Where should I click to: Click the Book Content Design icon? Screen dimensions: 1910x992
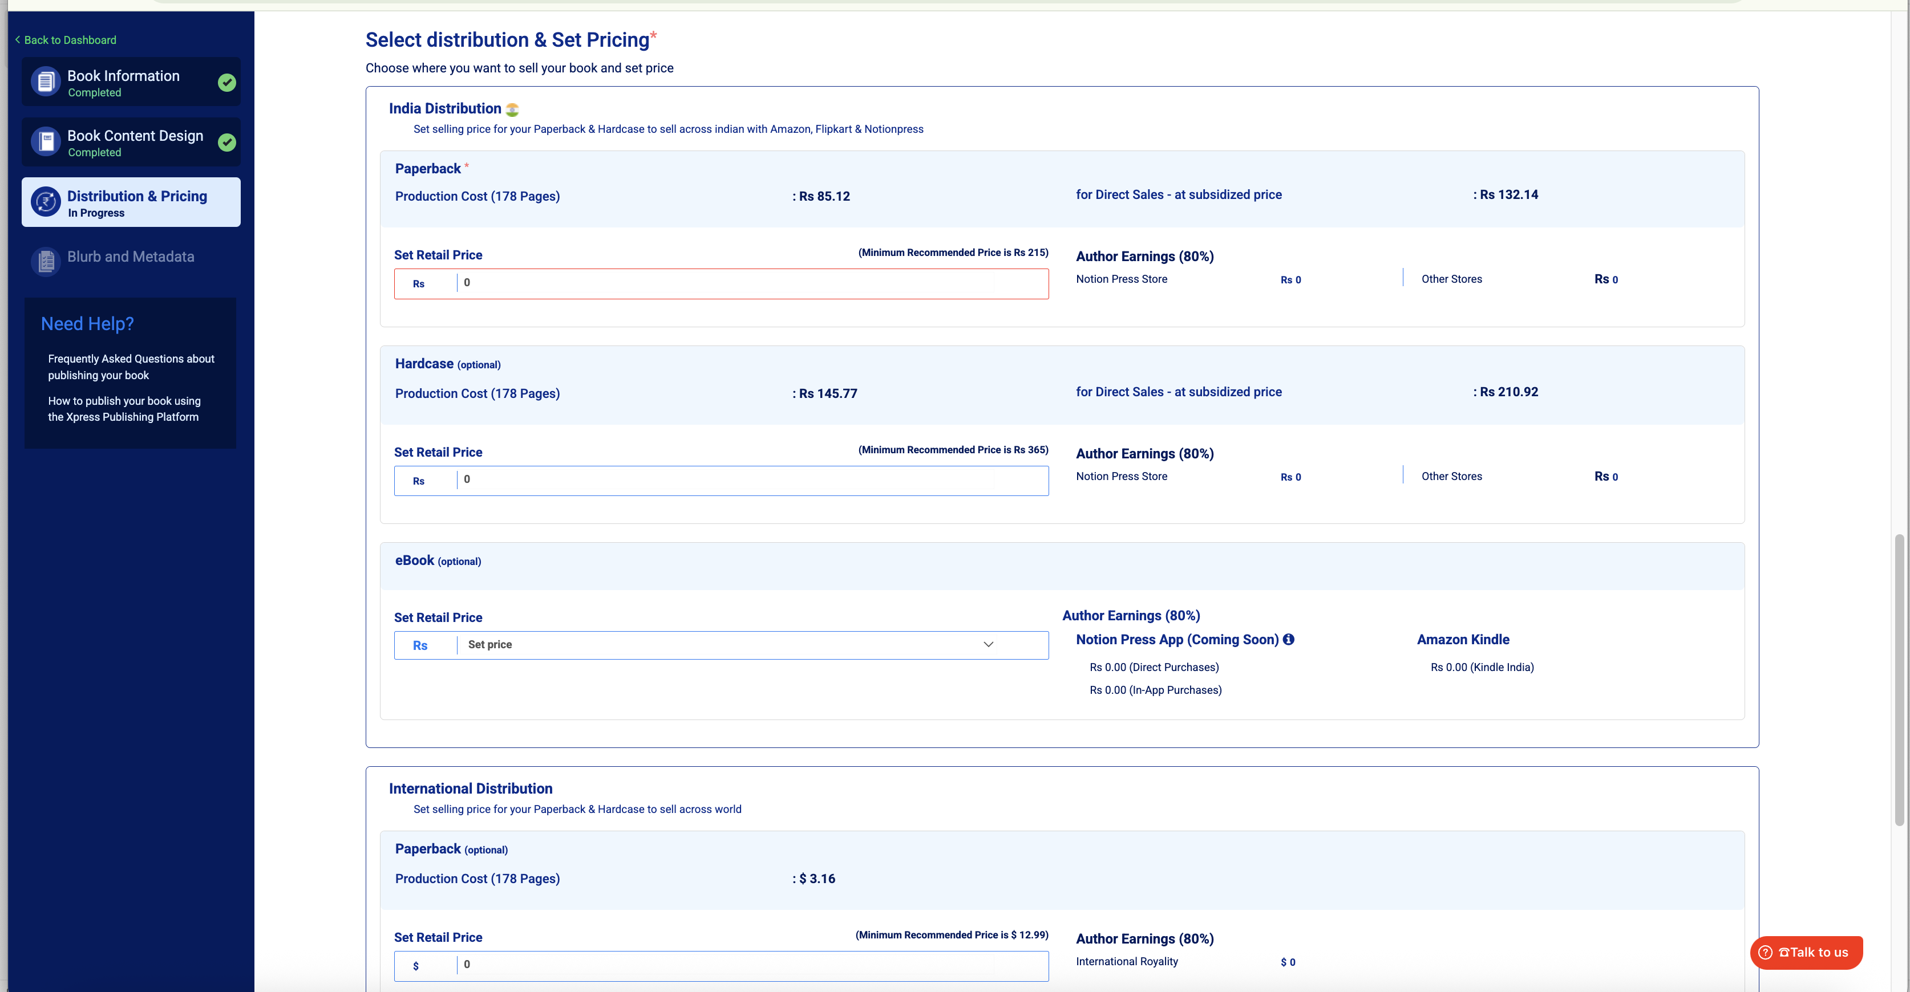pos(46,141)
